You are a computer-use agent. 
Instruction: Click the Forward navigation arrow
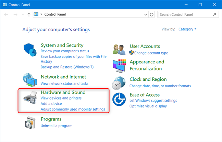point(15,15)
